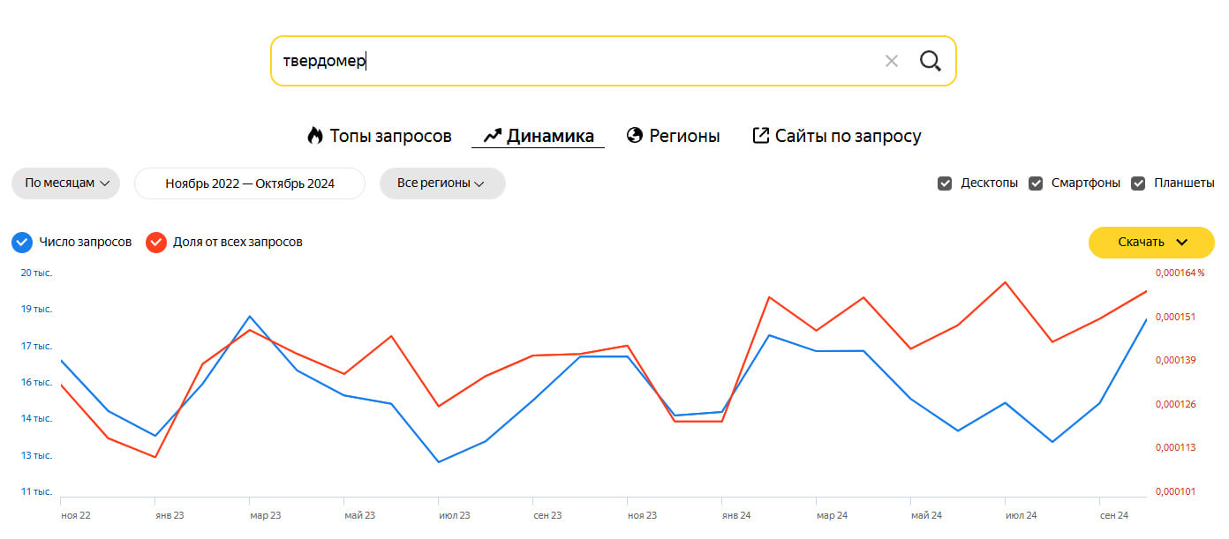This screenshot has height=539, width=1229.
Task: Click the globe icon for Регионы
Action: click(x=634, y=136)
